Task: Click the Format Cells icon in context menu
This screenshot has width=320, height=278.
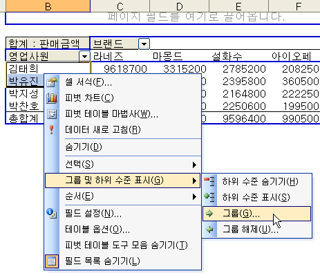Action: [x=52, y=82]
